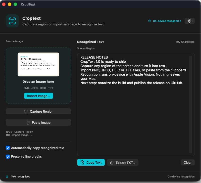Click the Capture Region button

point(38,111)
